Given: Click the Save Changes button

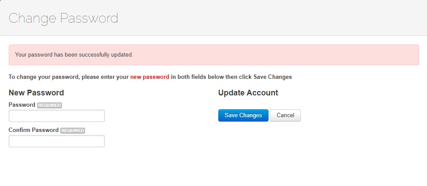Looking at the screenshot, I should [243, 115].
